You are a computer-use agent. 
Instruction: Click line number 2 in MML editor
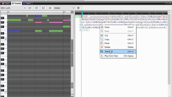80,19
